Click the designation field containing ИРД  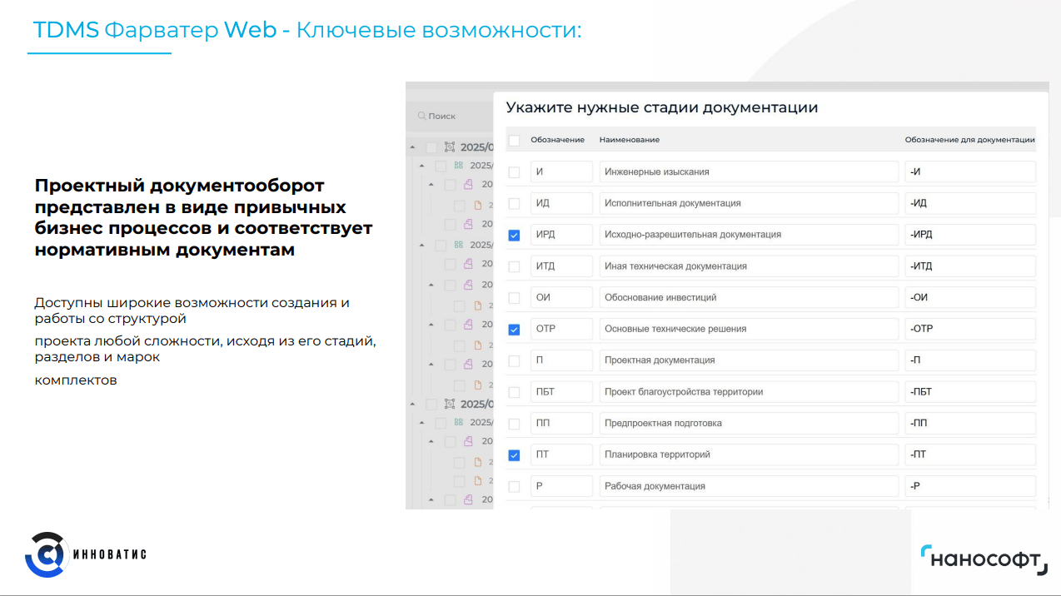(x=561, y=235)
